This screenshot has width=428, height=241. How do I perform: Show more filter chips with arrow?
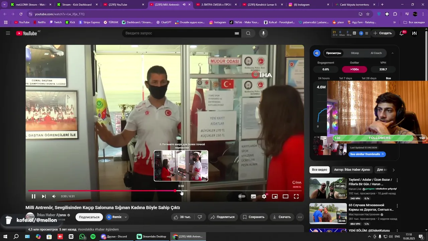[x=394, y=170]
